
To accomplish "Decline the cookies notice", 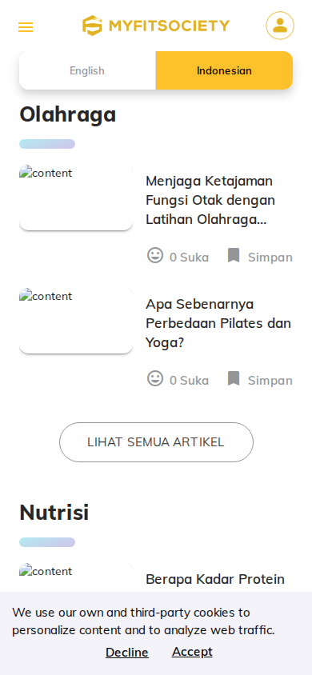I will click(127, 653).
